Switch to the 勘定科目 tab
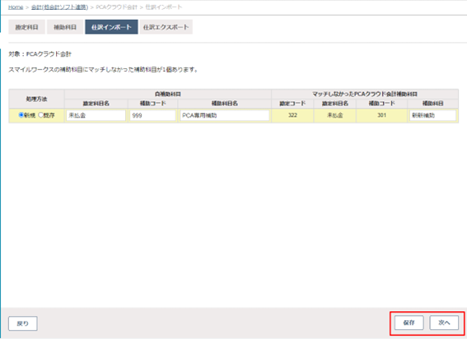 click(27, 27)
